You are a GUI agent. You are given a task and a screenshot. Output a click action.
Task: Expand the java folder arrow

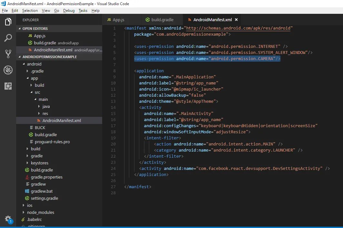tap(39, 106)
